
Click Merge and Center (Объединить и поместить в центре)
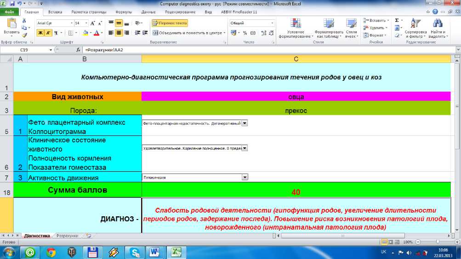point(188,33)
